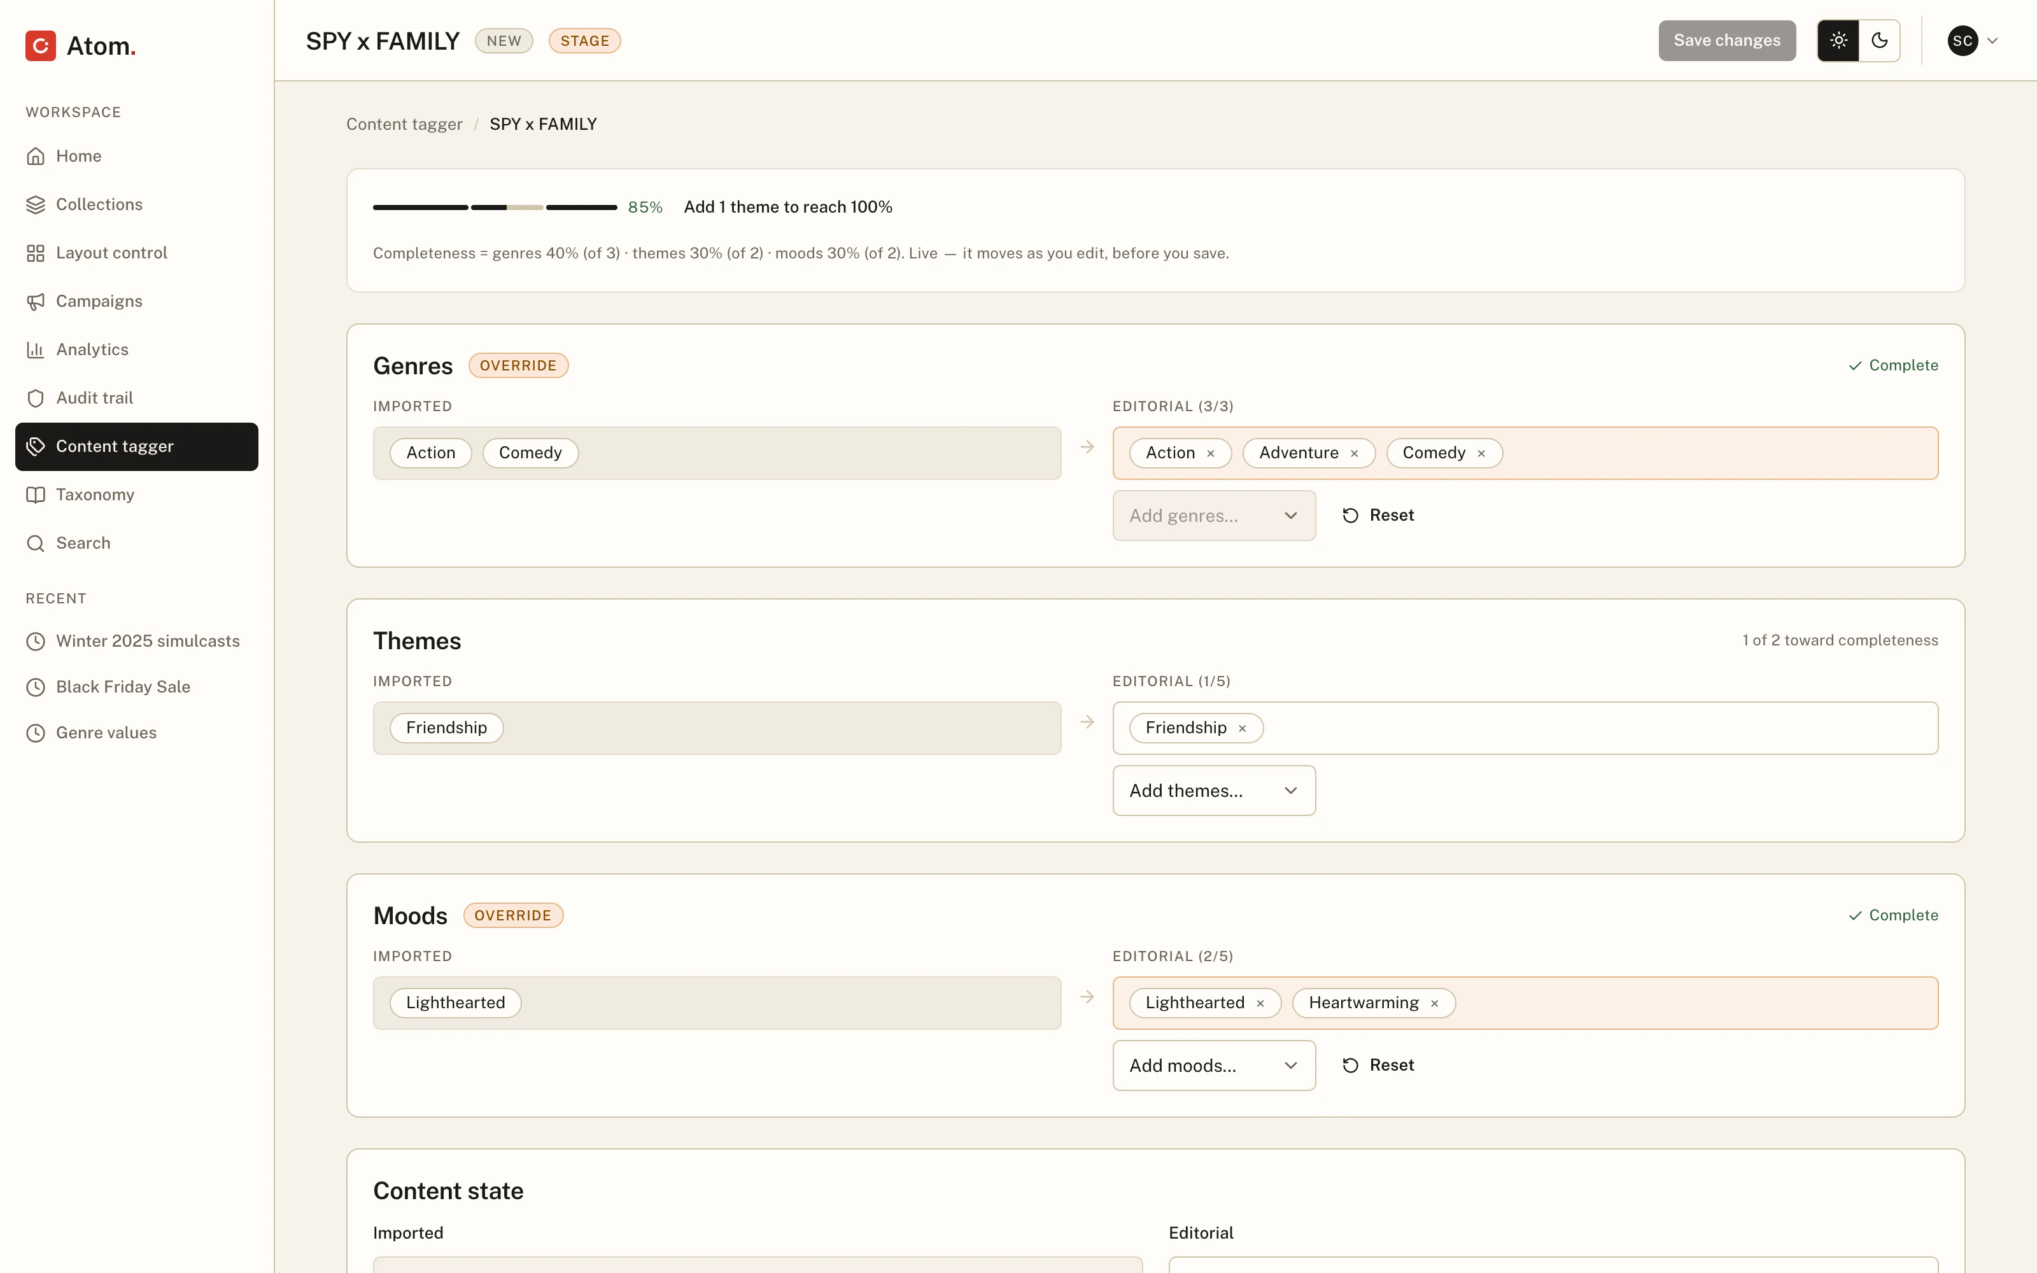
Task: Open the Search page
Action: 136,543
